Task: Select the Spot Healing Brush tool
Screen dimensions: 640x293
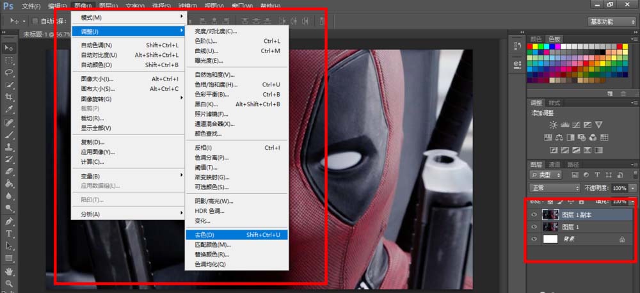Action: click(x=8, y=122)
